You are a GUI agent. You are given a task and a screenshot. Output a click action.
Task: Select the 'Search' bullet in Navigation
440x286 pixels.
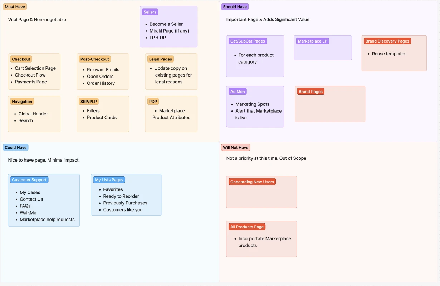[26, 120]
